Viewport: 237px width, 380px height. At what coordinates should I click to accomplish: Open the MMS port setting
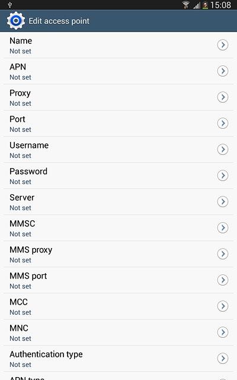118,280
